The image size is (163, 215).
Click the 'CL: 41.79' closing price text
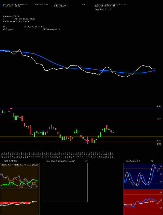coord(60,6)
